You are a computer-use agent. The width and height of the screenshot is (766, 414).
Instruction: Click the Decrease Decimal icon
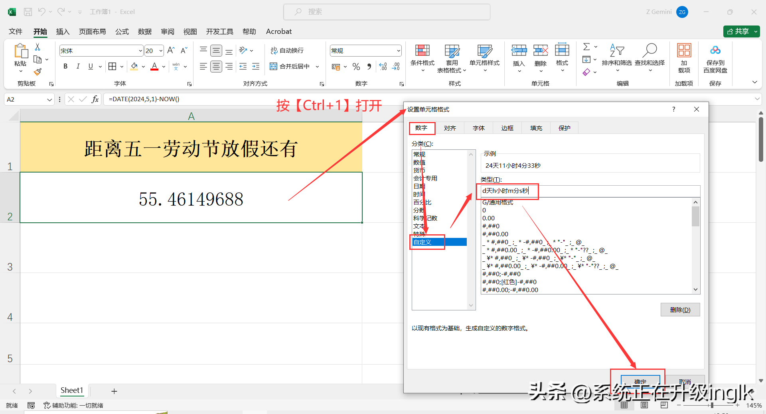[396, 67]
